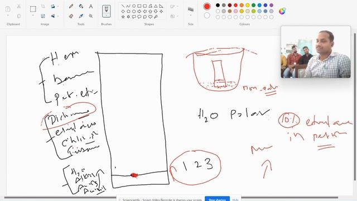Select the Eraser tool

[x=71, y=16]
